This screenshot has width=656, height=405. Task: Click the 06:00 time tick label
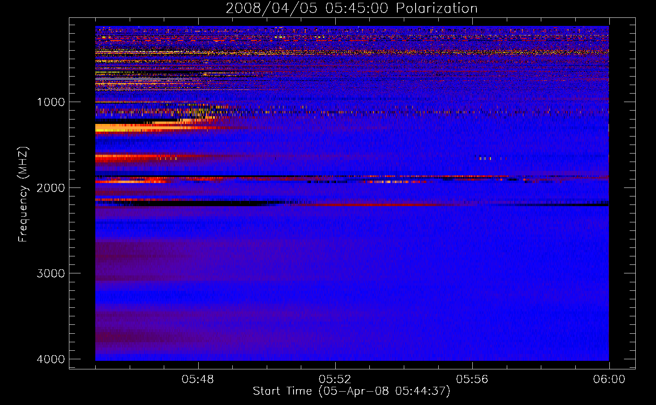pyautogui.click(x=609, y=379)
